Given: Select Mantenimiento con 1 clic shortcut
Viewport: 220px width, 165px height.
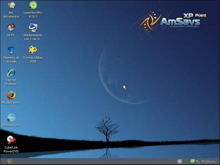Looking at the screenshot, I should pos(33,27).
